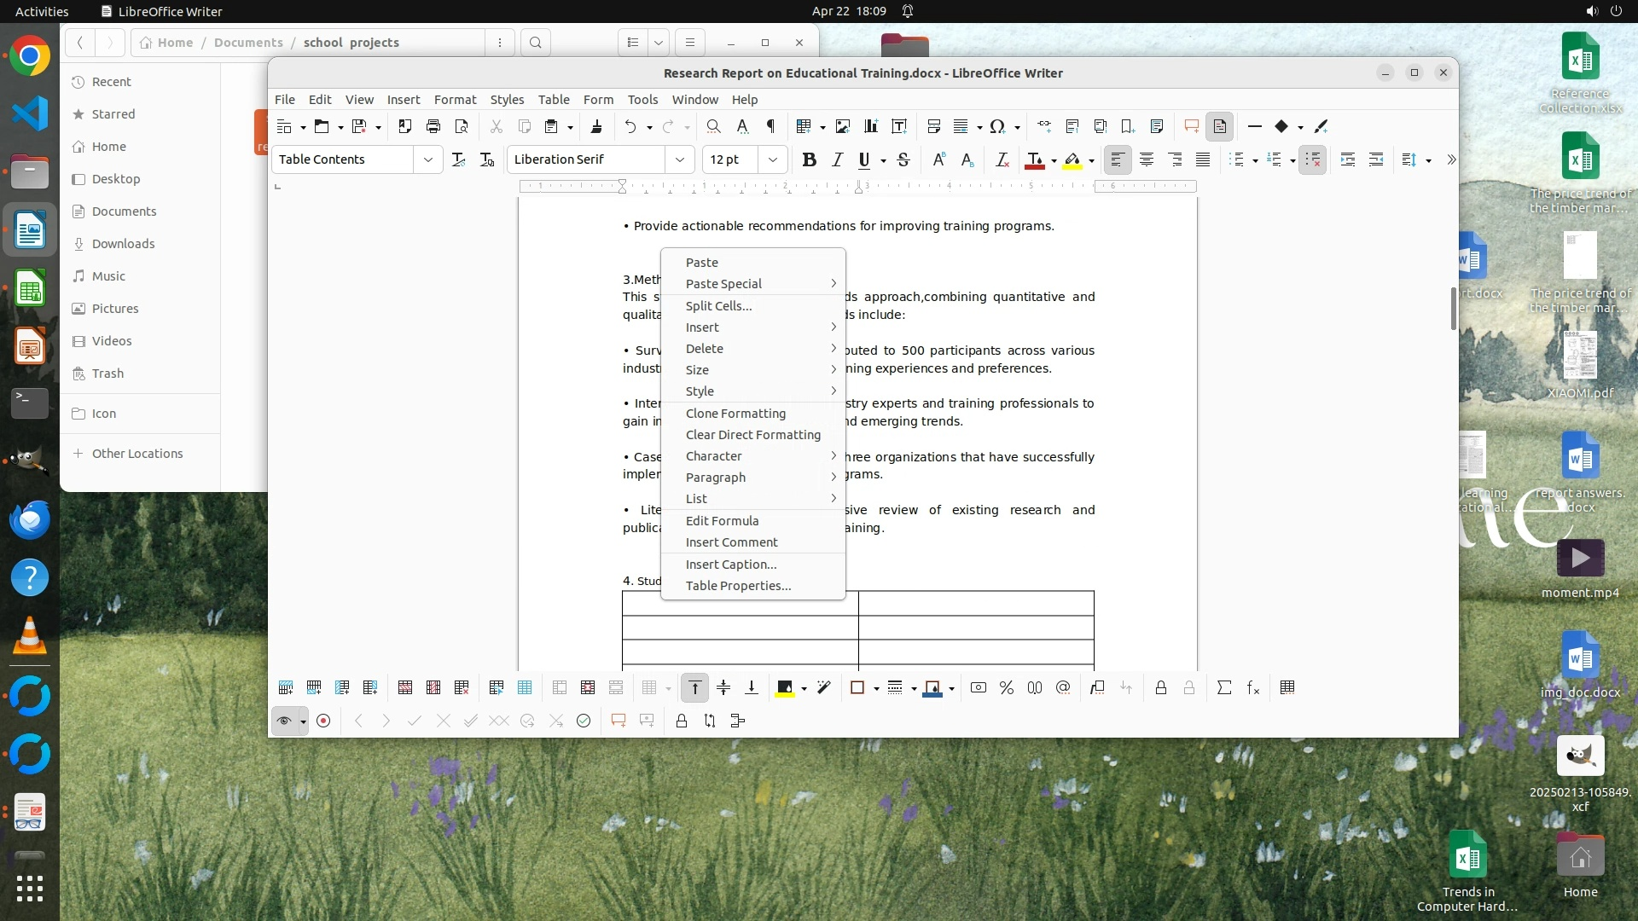Click Other Locations in Files sidebar

point(136,454)
